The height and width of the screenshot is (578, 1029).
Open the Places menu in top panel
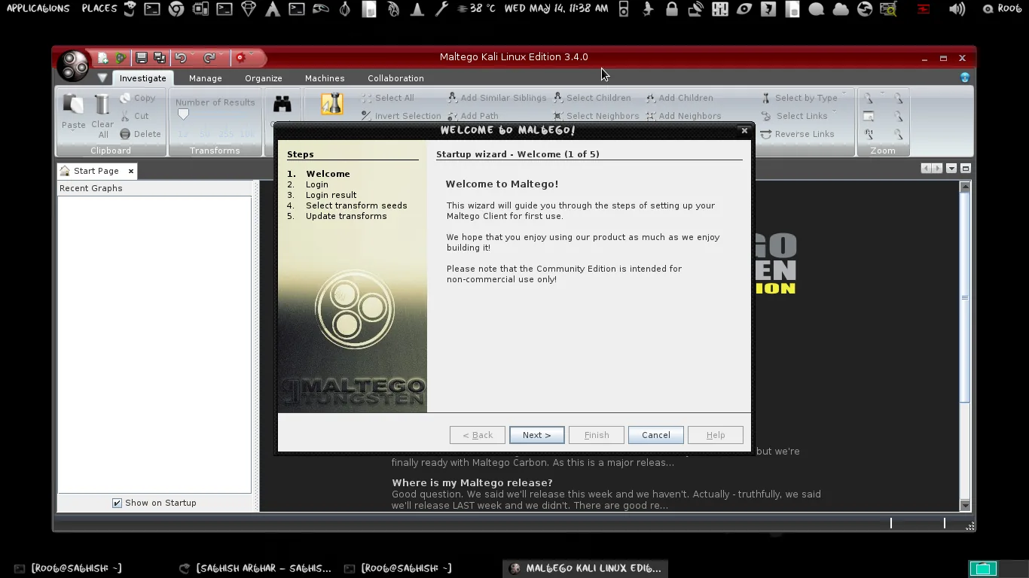click(99, 8)
